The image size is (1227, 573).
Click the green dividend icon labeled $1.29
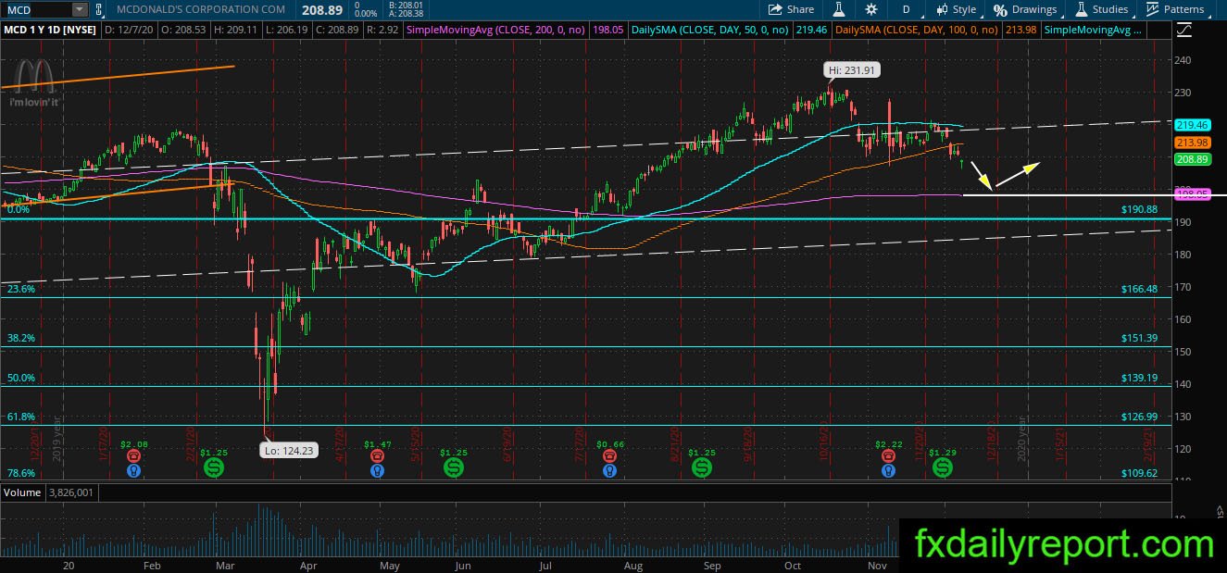click(942, 468)
